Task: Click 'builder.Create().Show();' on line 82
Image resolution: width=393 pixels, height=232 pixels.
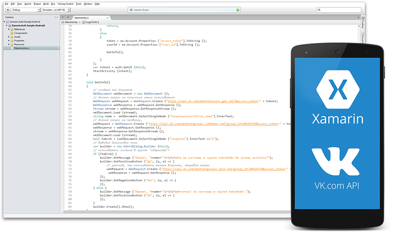Action: click(x=113, y=207)
